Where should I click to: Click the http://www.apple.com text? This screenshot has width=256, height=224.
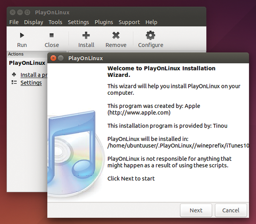(x=139, y=113)
